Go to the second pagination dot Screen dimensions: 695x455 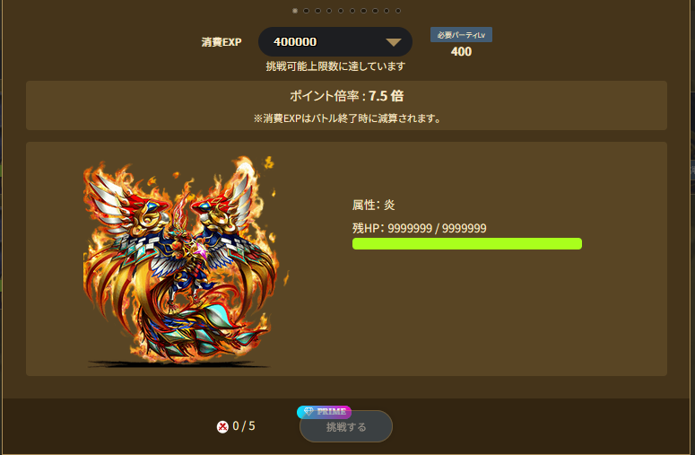307,11
